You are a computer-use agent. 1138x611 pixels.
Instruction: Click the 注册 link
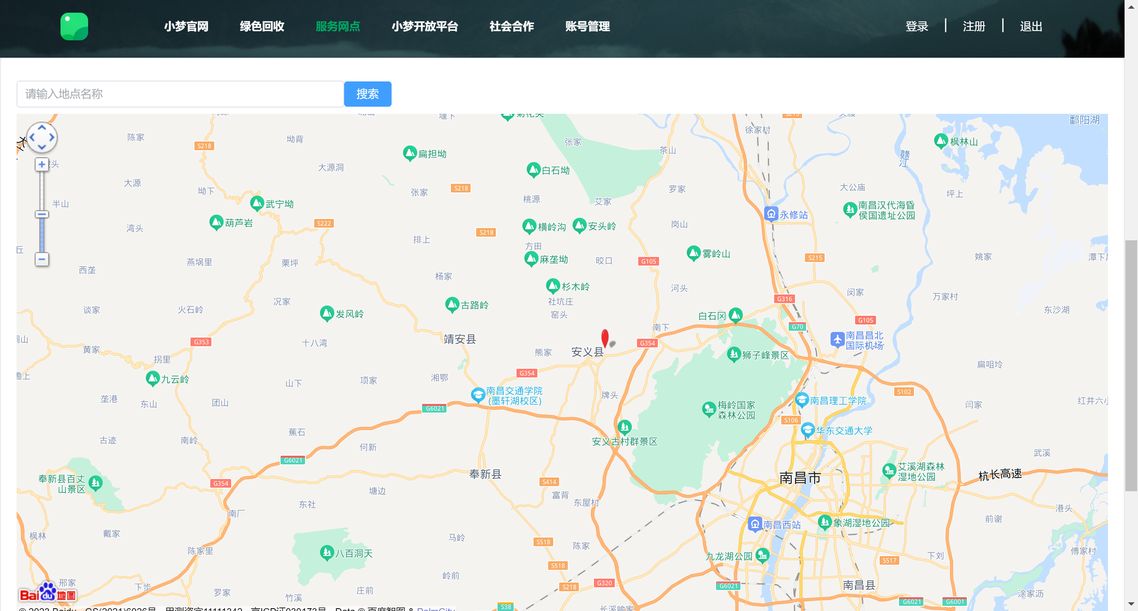pos(974,26)
